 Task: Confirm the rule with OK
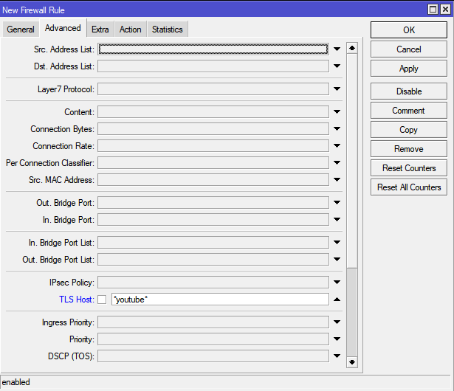coord(409,30)
